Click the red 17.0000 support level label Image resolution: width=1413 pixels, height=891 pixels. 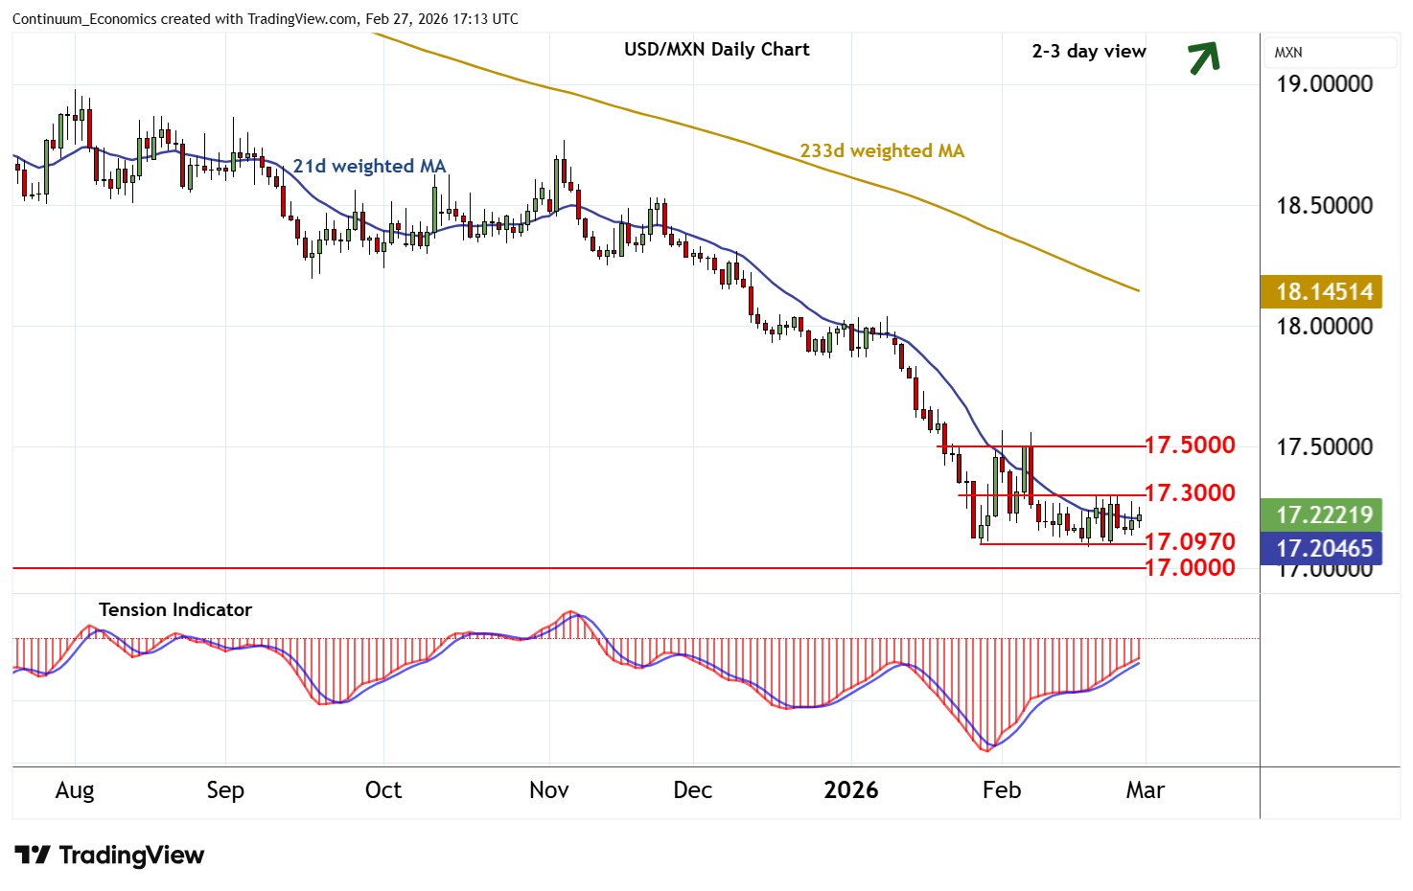(x=1190, y=568)
